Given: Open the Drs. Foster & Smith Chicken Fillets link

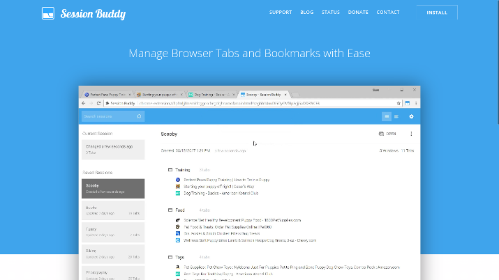Looking at the screenshot, I should click(222, 233).
